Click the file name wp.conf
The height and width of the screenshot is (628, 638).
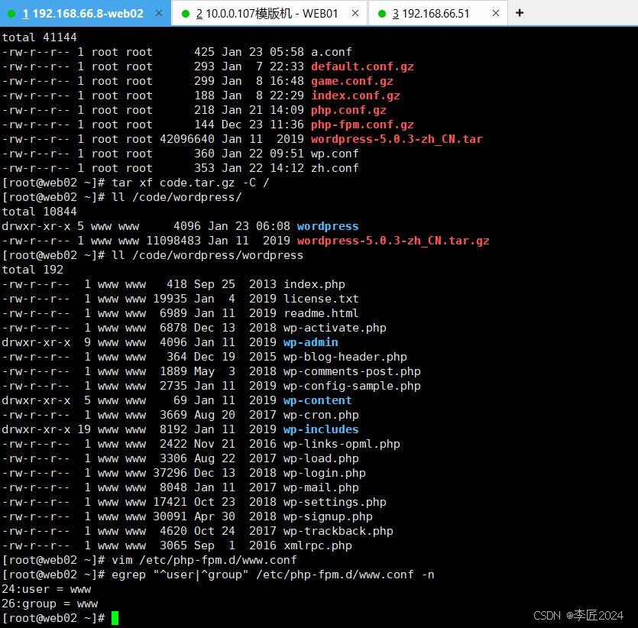335,154
